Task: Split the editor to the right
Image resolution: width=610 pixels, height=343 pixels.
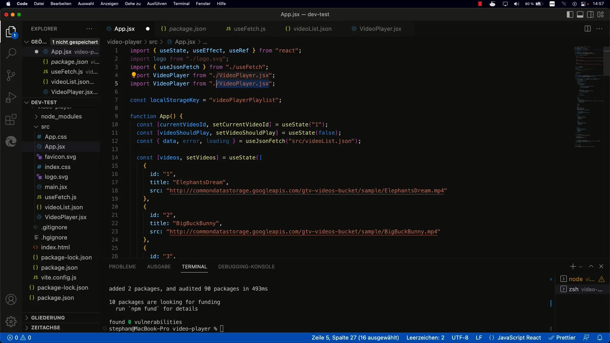Action: point(587,29)
